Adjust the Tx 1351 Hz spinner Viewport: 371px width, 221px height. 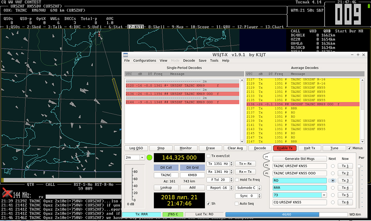coord(232,163)
